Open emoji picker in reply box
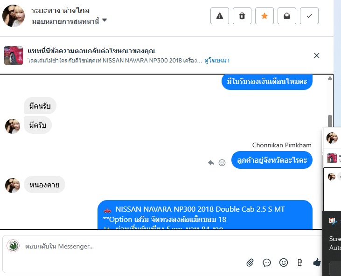This screenshot has width=341, height=276. [283, 262]
